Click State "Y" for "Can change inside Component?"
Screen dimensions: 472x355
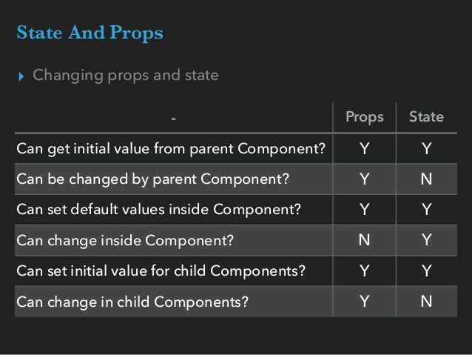pyautogui.click(x=426, y=241)
